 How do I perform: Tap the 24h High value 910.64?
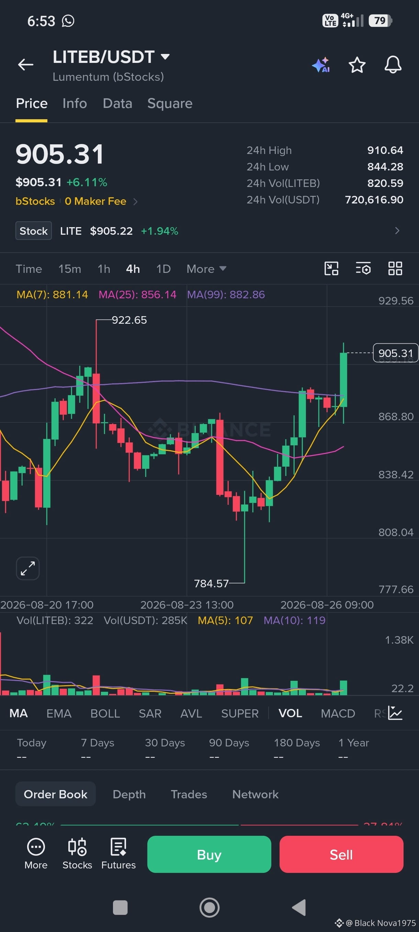pyautogui.click(x=385, y=150)
